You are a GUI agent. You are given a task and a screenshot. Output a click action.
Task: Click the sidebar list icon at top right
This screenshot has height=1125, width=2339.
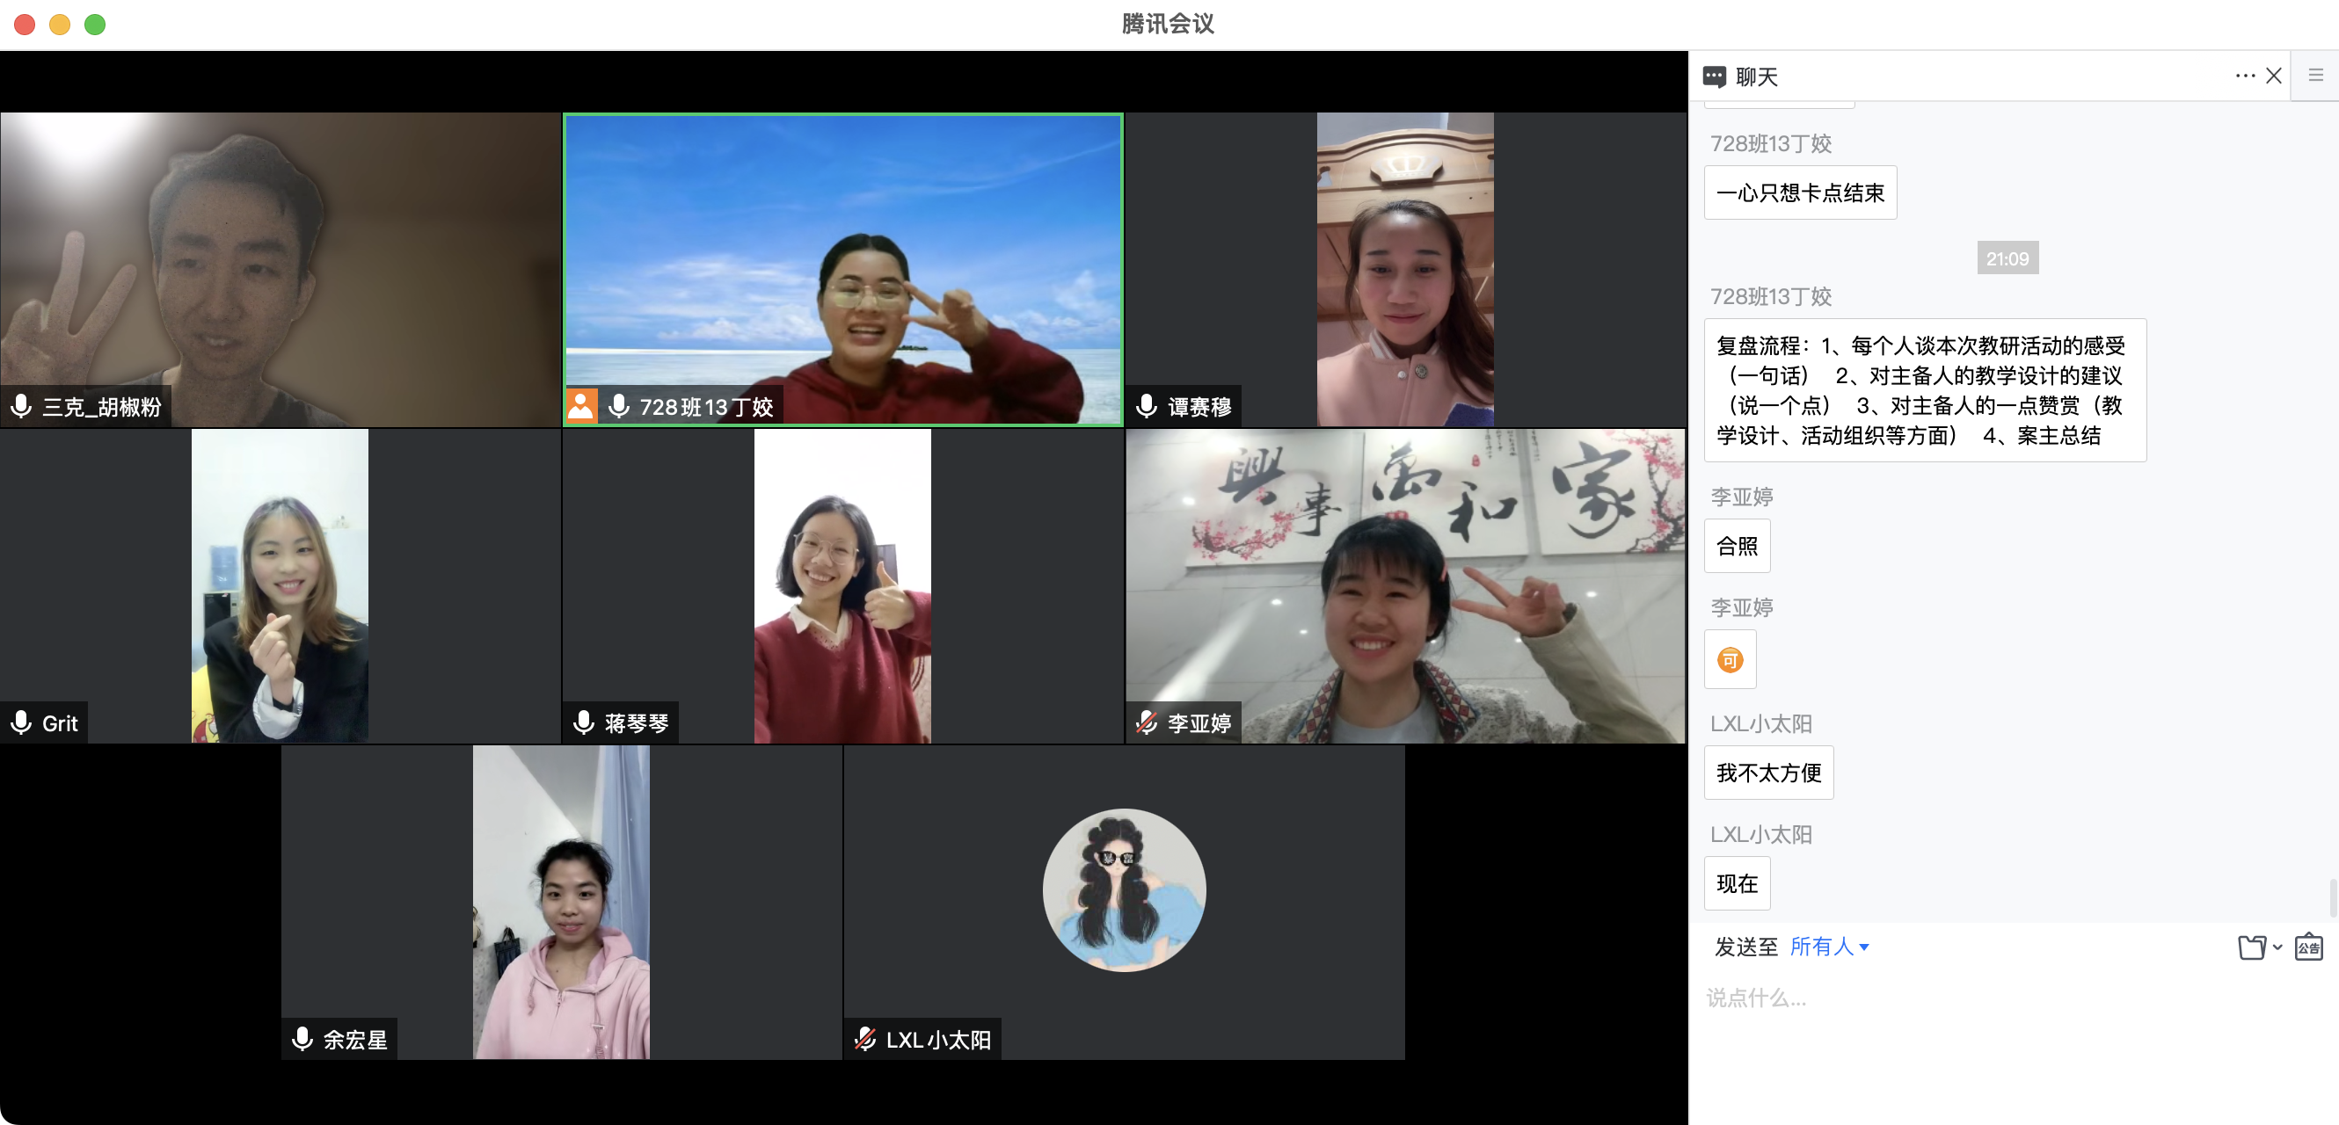tap(2315, 76)
